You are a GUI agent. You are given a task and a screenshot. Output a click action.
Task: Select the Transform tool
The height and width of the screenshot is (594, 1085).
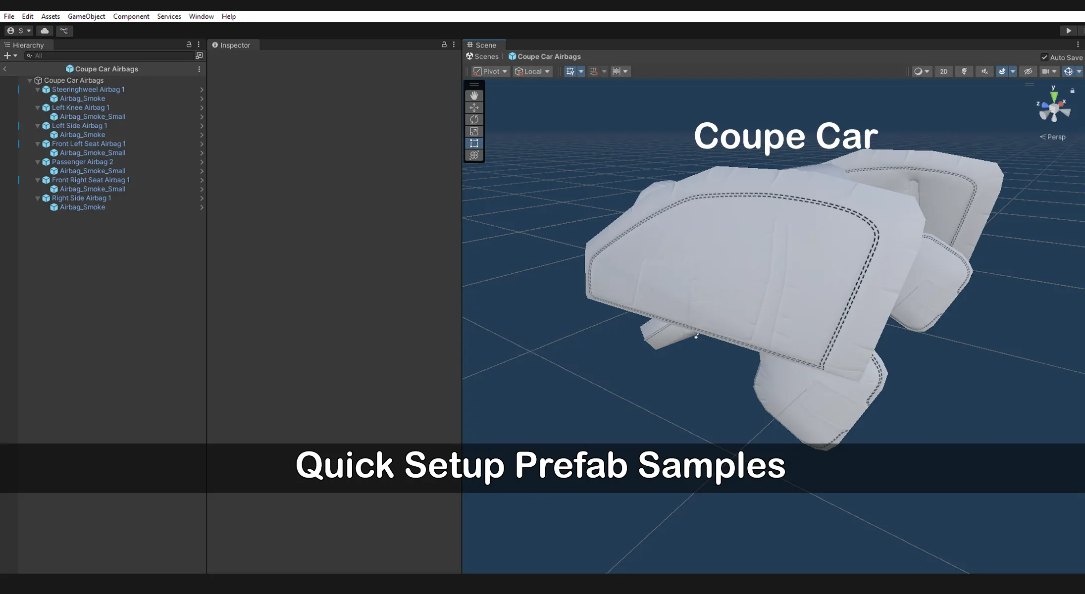[x=474, y=155]
